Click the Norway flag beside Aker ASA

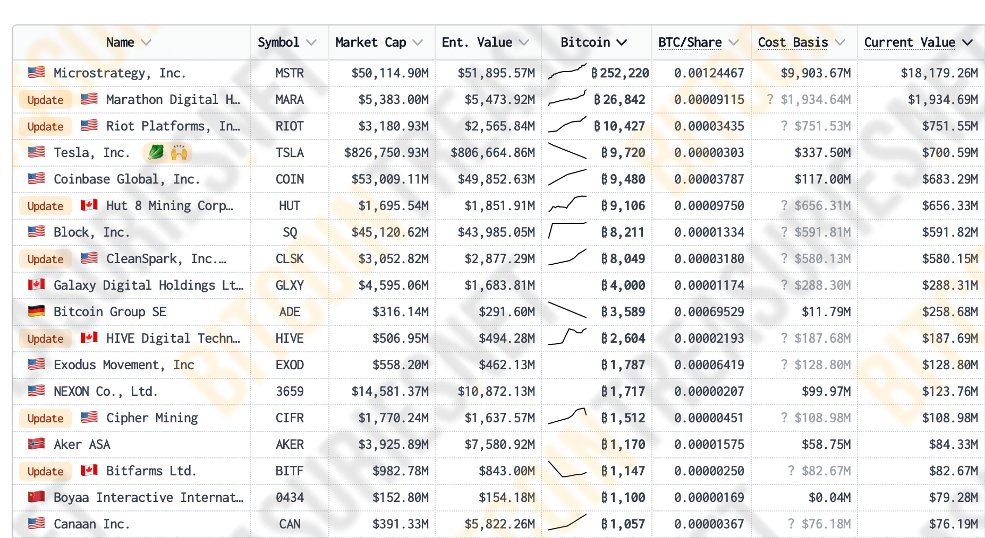pyautogui.click(x=36, y=444)
